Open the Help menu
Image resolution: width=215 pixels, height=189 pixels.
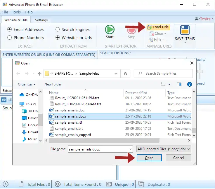tap(29, 12)
